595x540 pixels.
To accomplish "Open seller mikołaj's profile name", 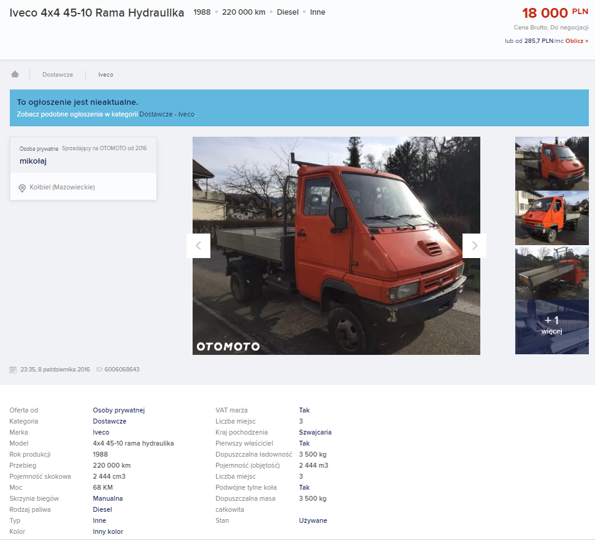I will 33,161.
